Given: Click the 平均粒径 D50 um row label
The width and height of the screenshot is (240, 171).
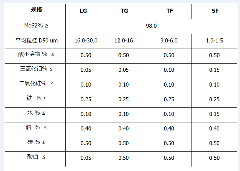Looking at the screenshot, I should (x=36, y=41).
